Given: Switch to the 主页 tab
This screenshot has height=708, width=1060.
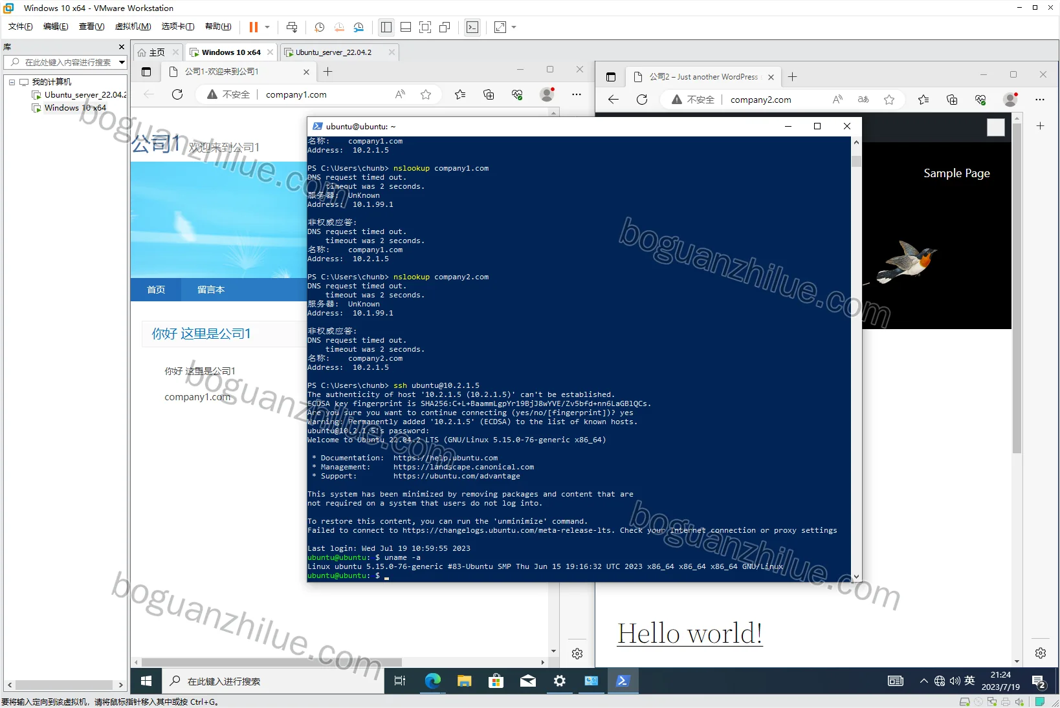Looking at the screenshot, I should (157, 52).
